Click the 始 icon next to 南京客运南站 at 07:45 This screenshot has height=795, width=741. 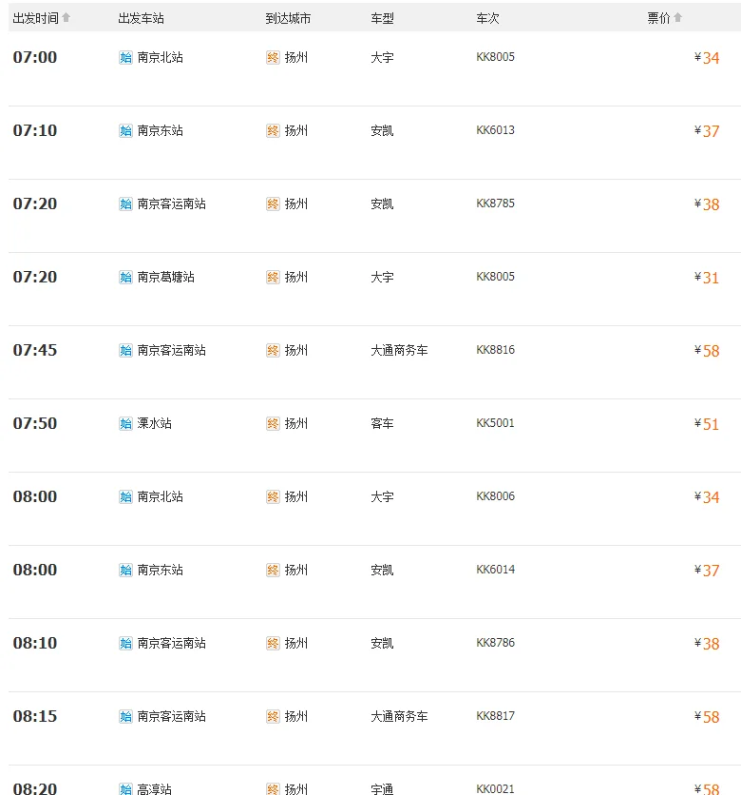[124, 350]
